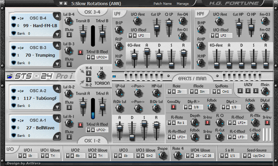Click the OSC A-1 wave up arrow
This screenshot has height=166, width=278.
point(57,118)
